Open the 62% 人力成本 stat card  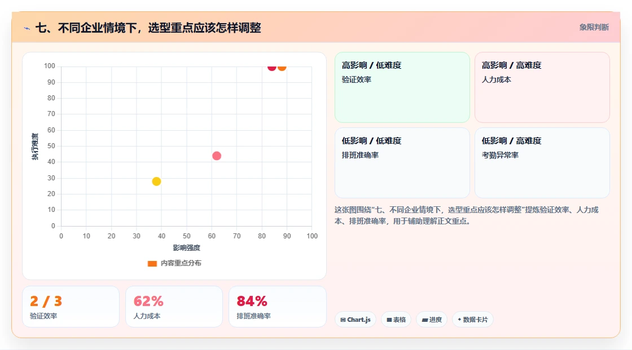pyautogui.click(x=174, y=307)
